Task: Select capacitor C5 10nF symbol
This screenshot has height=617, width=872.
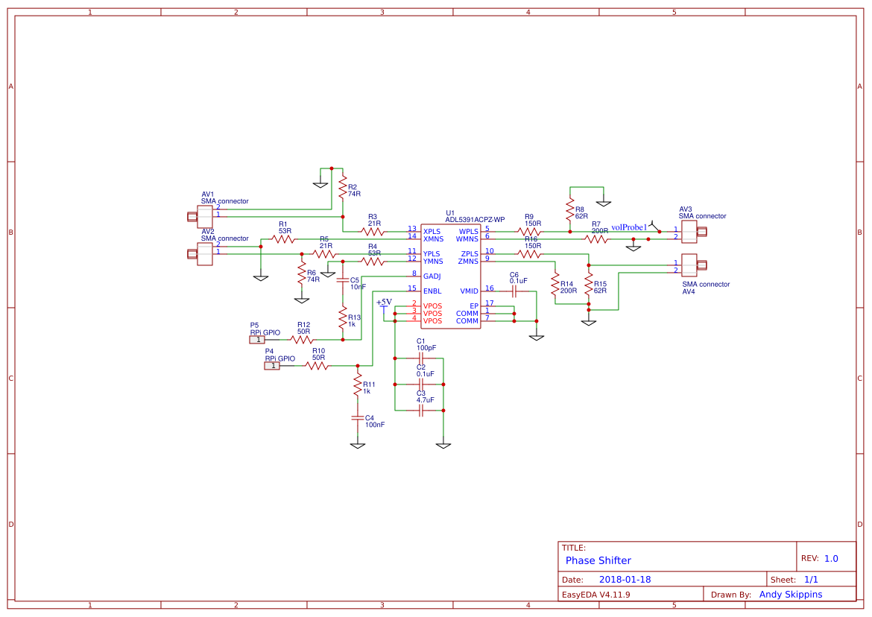Action: pyautogui.click(x=344, y=281)
